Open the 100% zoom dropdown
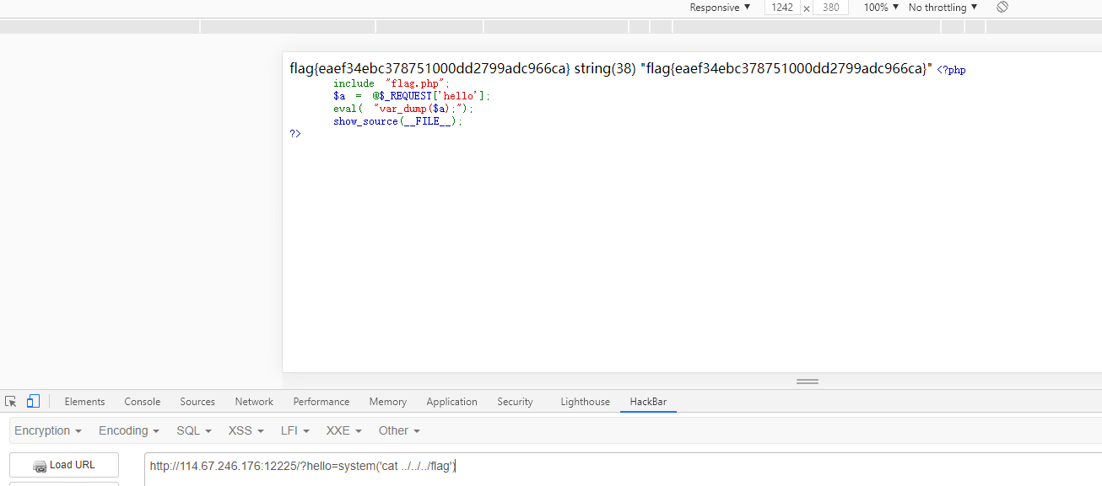Viewport: 1102px width, 486px height. tap(881, 8)
